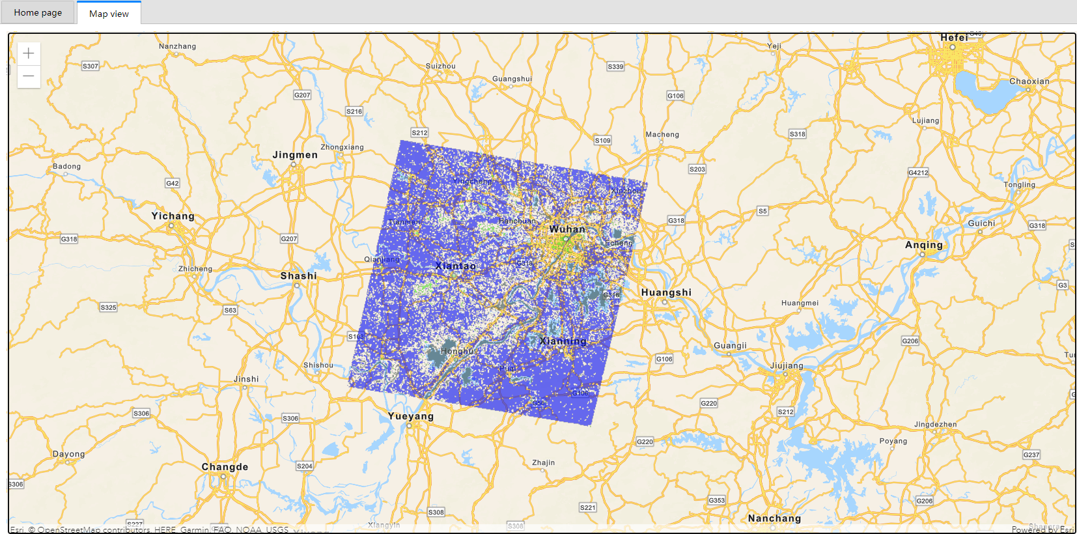
Task: Click the S109 road shield
Action: (603, 141)
